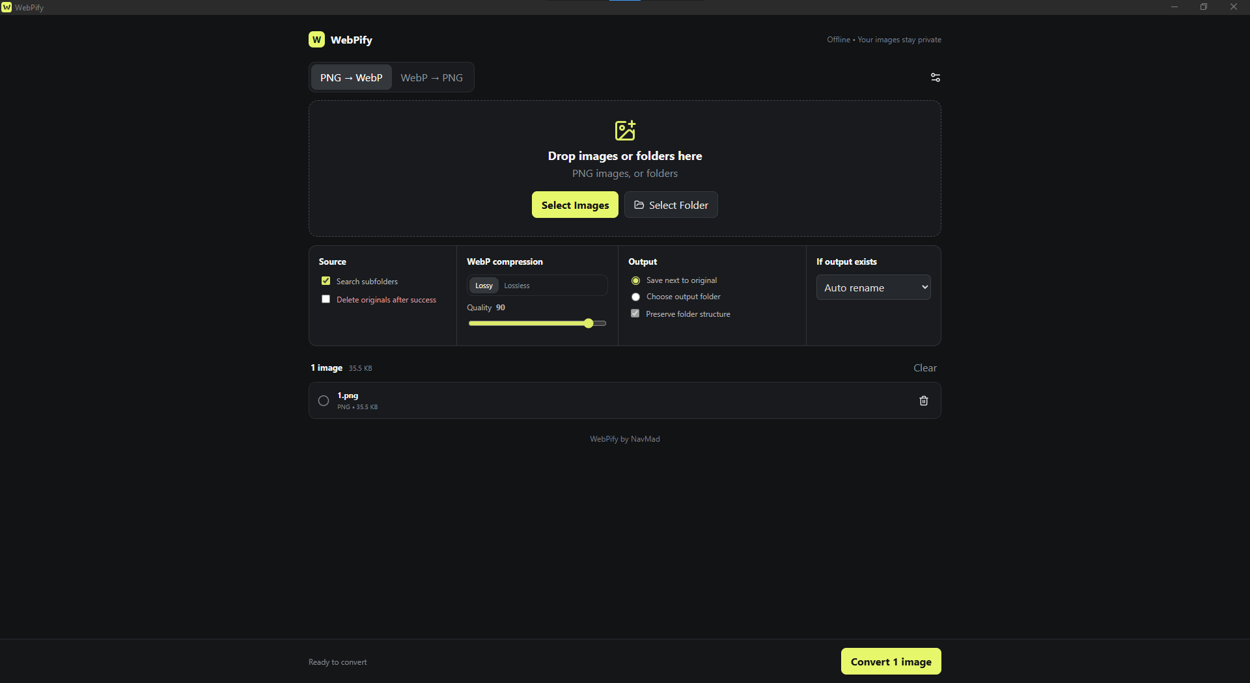Restore down the WebPify window
This screenshot has width=1250, height=683.
1204,7
